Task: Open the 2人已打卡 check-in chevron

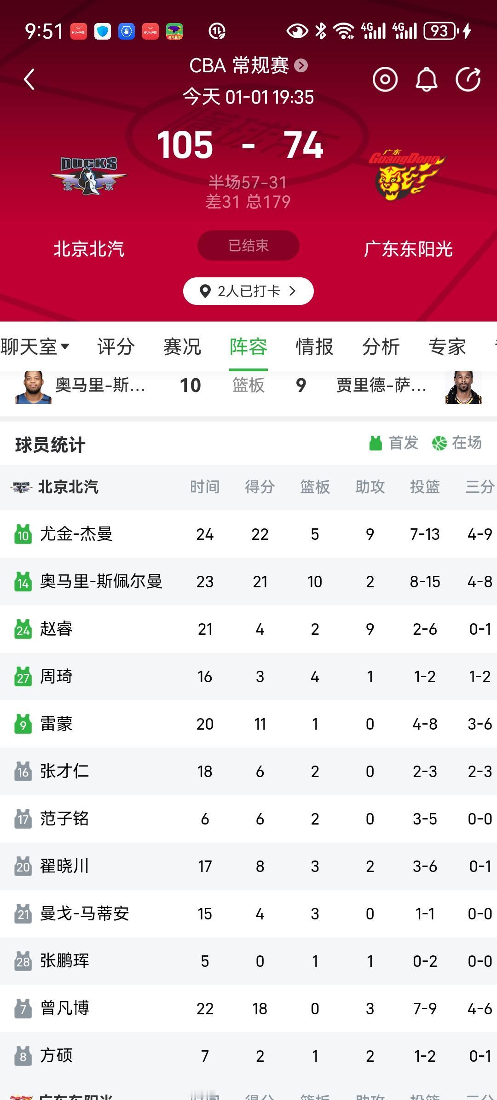Action: [292, 291]
